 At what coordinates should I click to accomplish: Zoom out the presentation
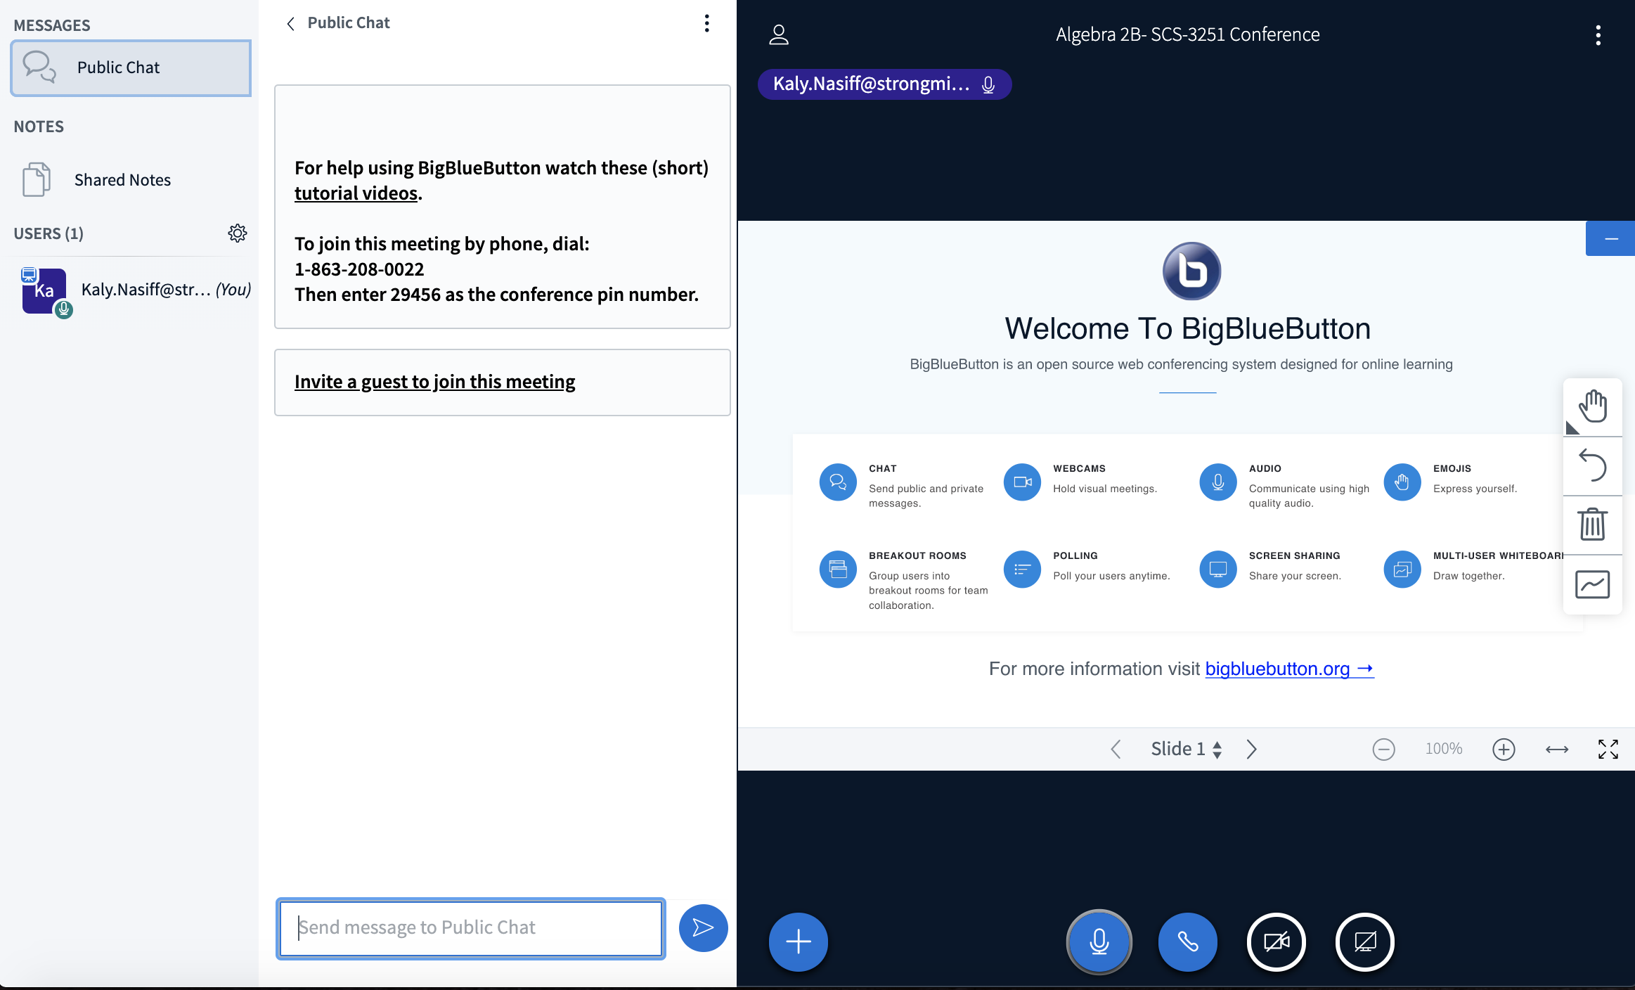[1383, 750]
